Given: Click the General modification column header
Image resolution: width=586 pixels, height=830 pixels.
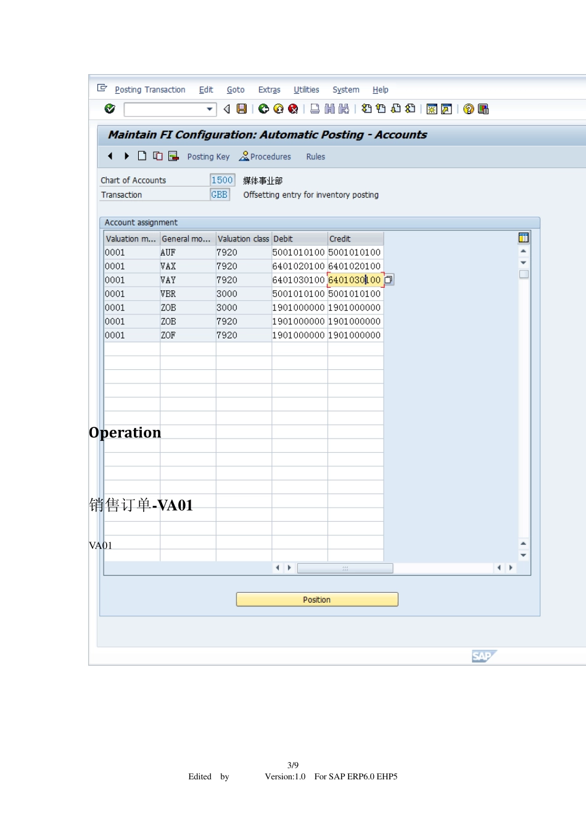Looking at the screenshot, I should point(188,239).
